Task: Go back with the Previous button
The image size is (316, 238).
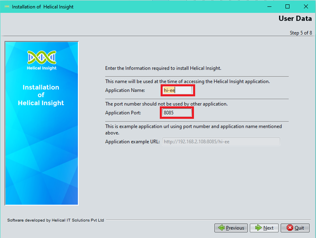Action: (231, 228)
